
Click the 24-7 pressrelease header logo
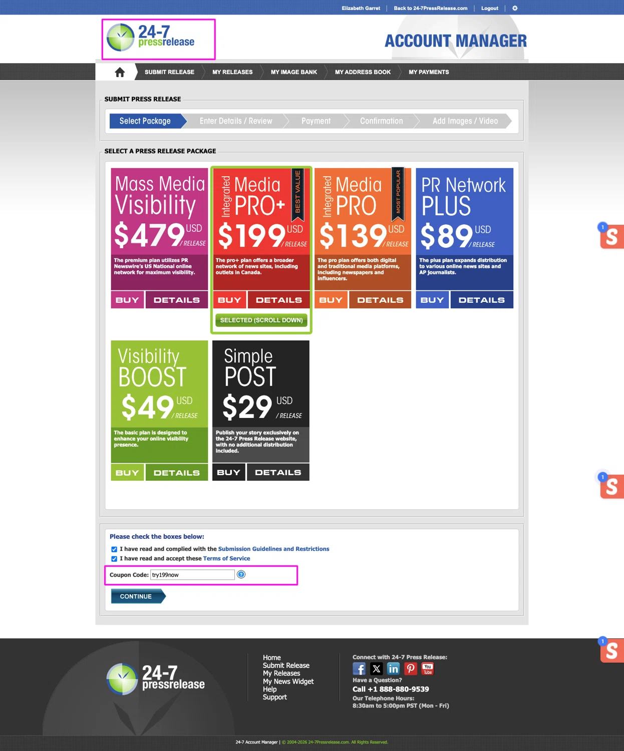(x=151, y=38)
